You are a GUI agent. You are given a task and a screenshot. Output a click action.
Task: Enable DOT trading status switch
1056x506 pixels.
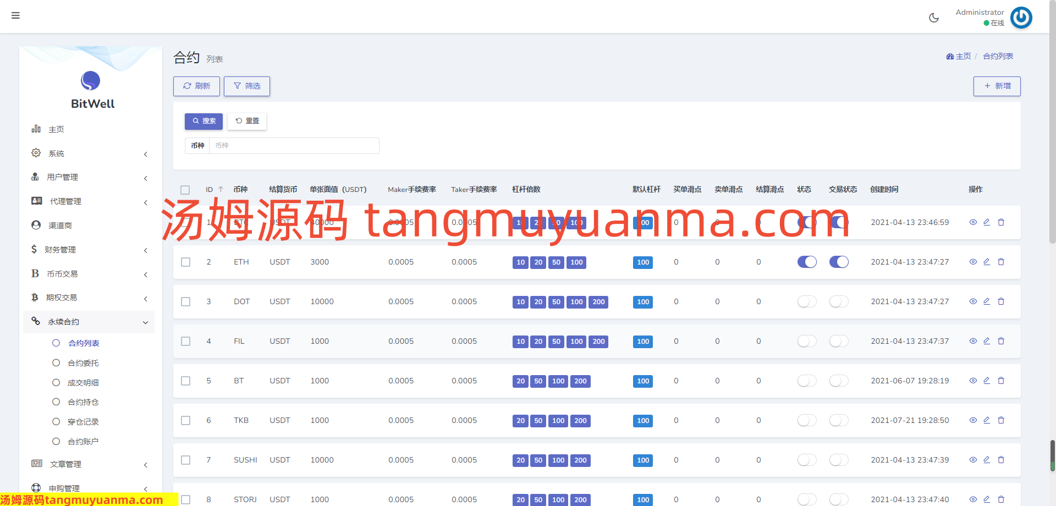[x=839, y=301]
